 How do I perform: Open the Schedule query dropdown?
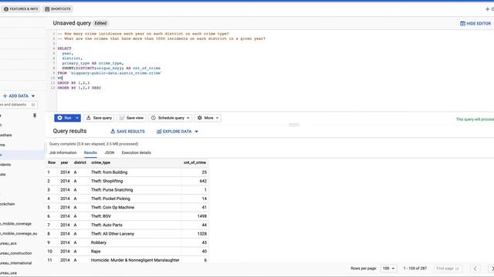[x=171, y=118]
